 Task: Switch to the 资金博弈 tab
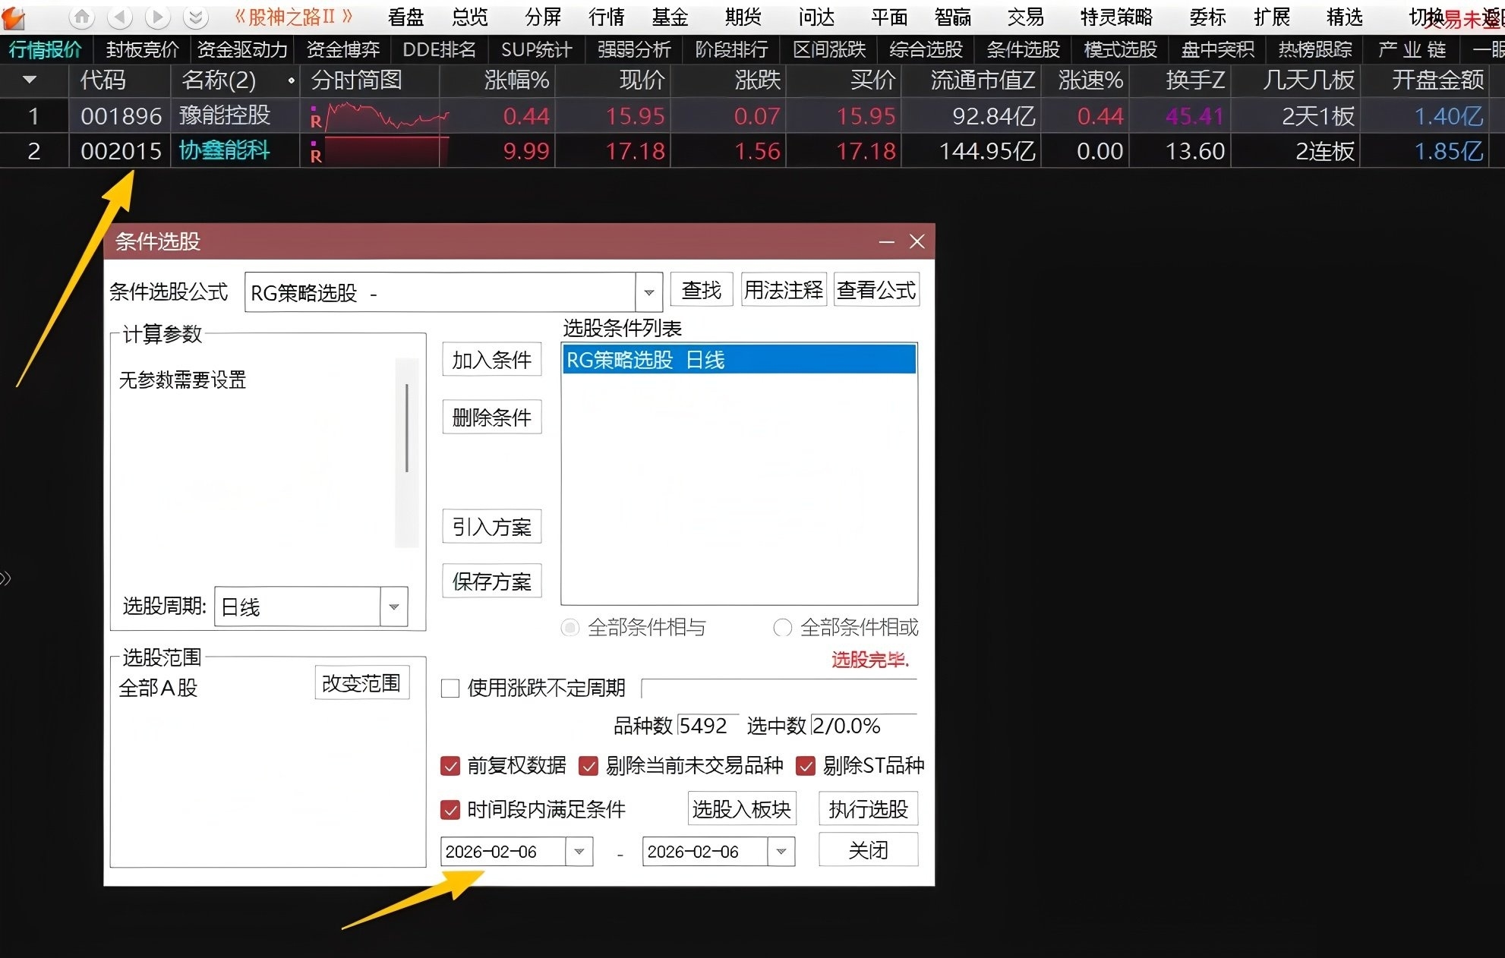coord(342,50)
